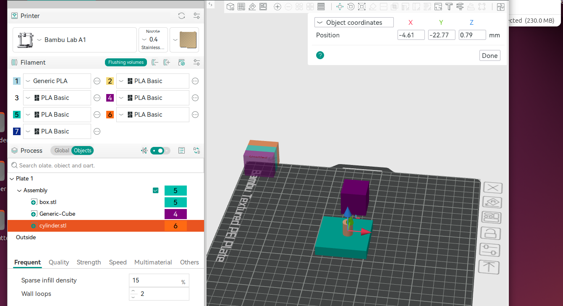Viewport: 563px width, 306px height.
Task: Open plate settings sliders icon beside the plate
Action: (490, 250)
